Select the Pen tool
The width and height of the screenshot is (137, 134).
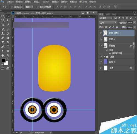coord(2,47)
